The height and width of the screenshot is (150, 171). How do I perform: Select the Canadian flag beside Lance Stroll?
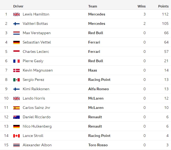(16, 136)
